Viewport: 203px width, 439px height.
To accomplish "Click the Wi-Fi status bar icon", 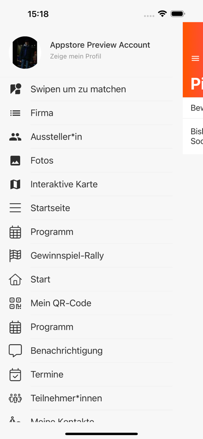I will point(162,14).
